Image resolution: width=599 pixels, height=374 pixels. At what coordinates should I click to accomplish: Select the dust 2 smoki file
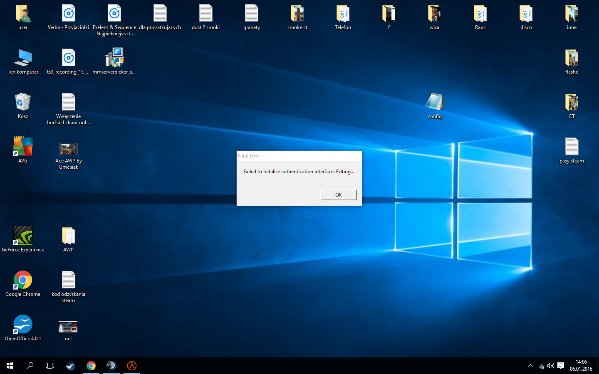pyautogui.click(x=206, y=17)
